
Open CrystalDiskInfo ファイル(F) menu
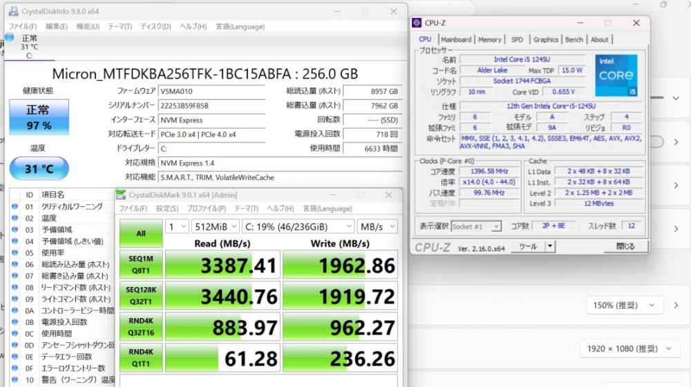[23, 26]
